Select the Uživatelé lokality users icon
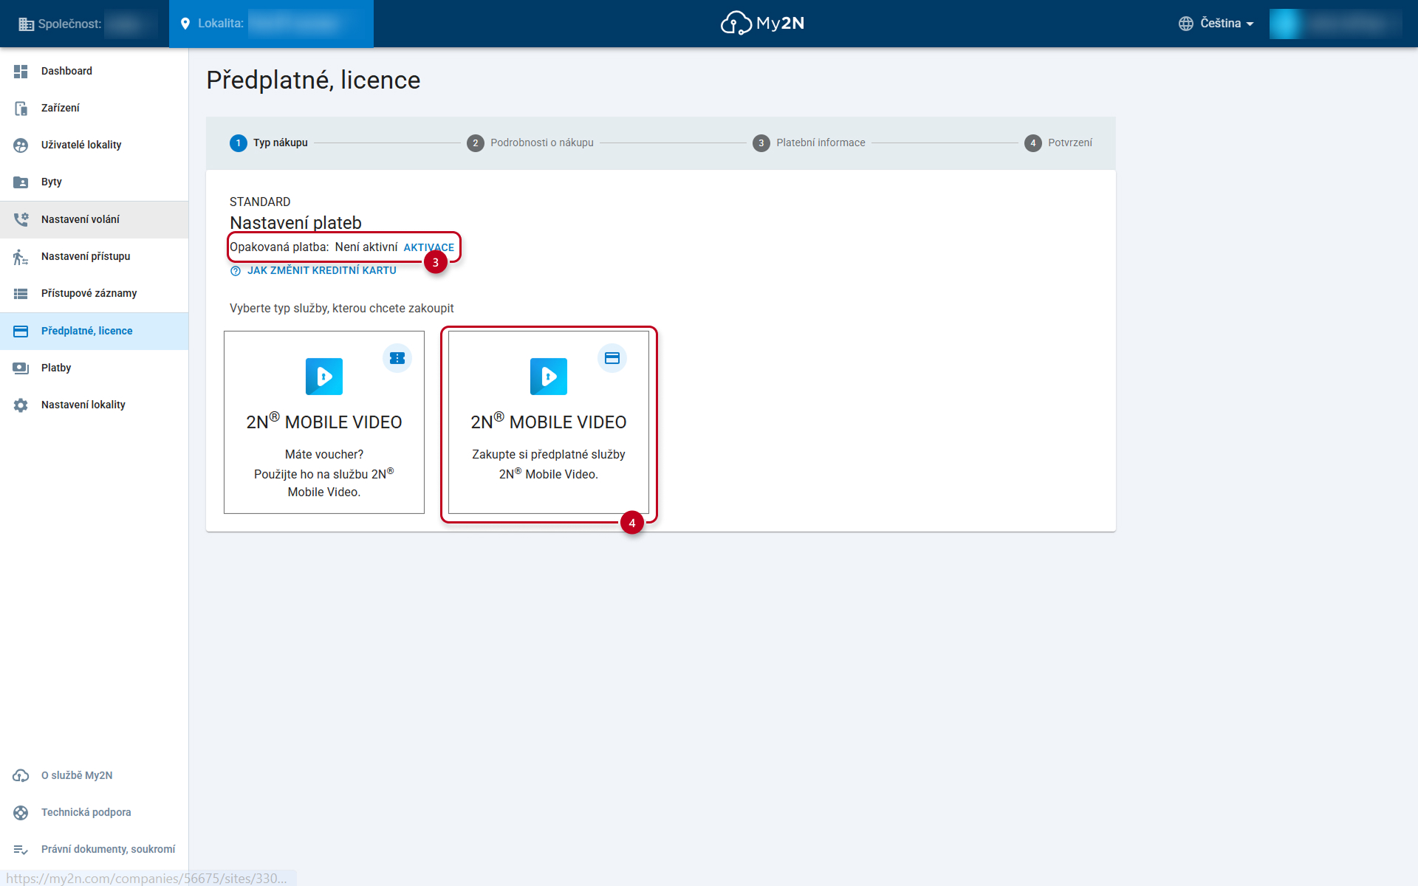 pos(21,145)
